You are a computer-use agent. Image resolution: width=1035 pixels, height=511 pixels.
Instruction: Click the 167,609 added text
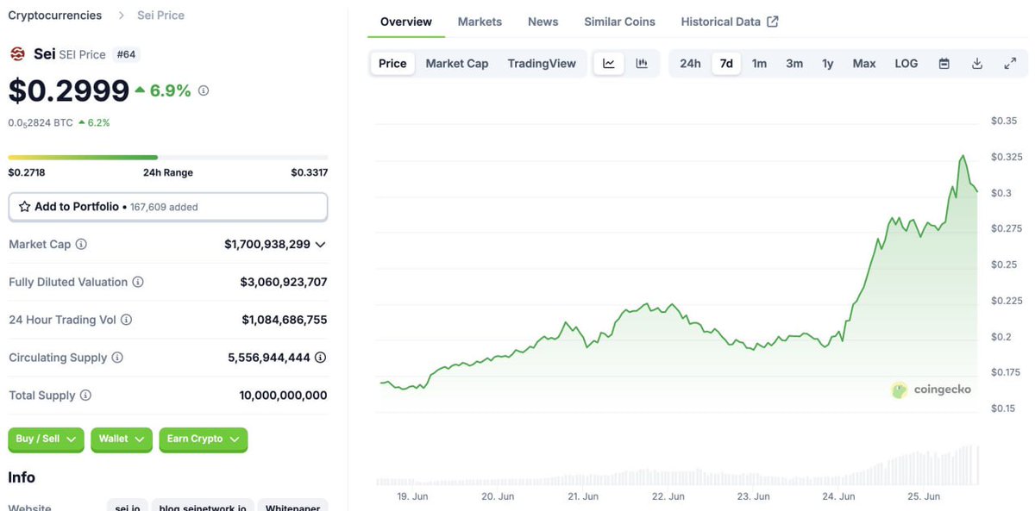pyautogui.click(x=164, y=207)
